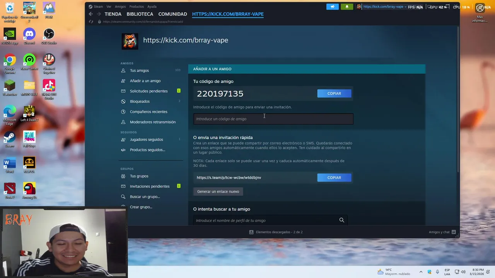The height and width of the screenshot is (278, 495).
Task: Open PEAK game desktop shortcut
Action: [49, 10]
